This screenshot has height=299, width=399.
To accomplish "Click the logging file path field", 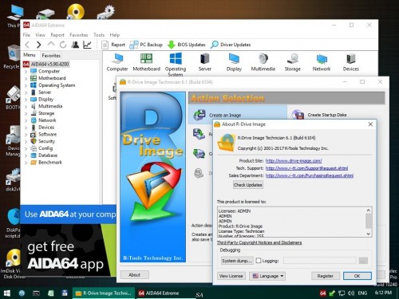I will tap(320, 261).
